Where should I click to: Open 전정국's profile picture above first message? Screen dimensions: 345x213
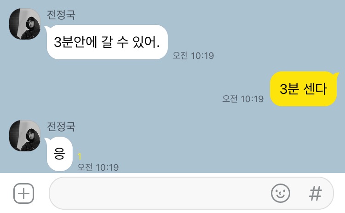point(25,24)
